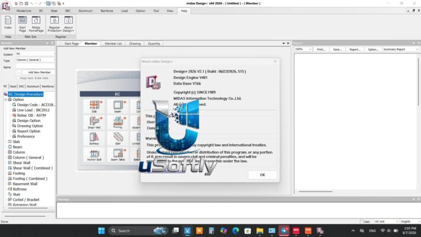Click the Add New Member button
The height and width of the screenshot is (237, 421).
(x=39, y=72)
